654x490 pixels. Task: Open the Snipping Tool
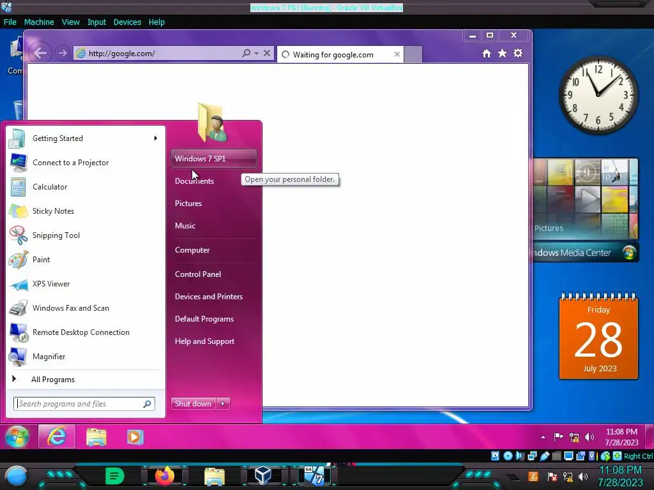point(86,235)
